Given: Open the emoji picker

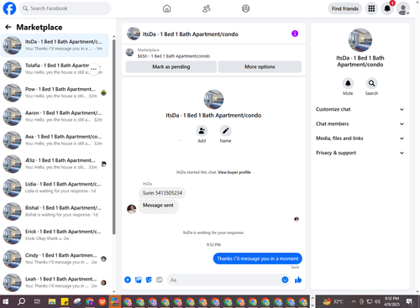Looking at the screenshot, I should tap(285, 279).
